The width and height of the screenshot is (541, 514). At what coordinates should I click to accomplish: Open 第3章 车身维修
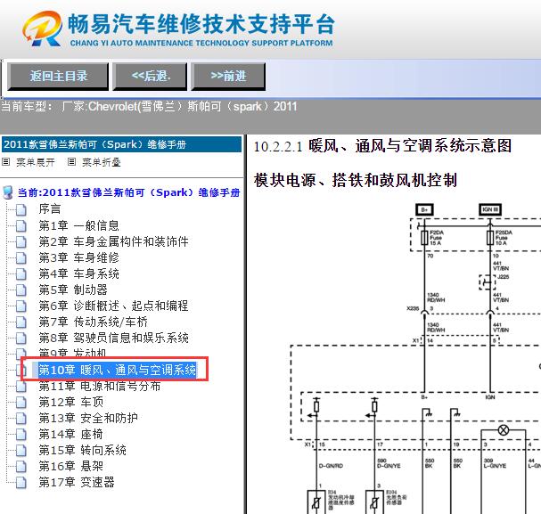tap(78, 257)
